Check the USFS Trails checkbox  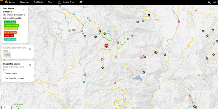5,73
